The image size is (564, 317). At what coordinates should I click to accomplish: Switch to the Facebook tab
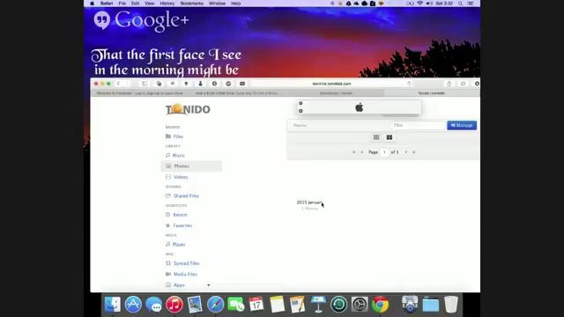(x=139, y=93)
